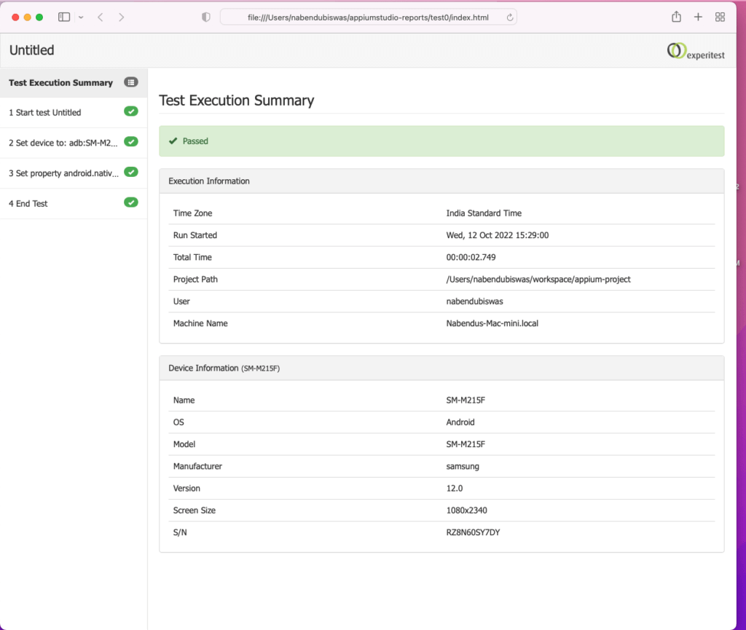This screenshot has width=746, height=630.
Task: Open step 1 Start test Untitled
Action: pyautogui.click(x=45, y=113)
